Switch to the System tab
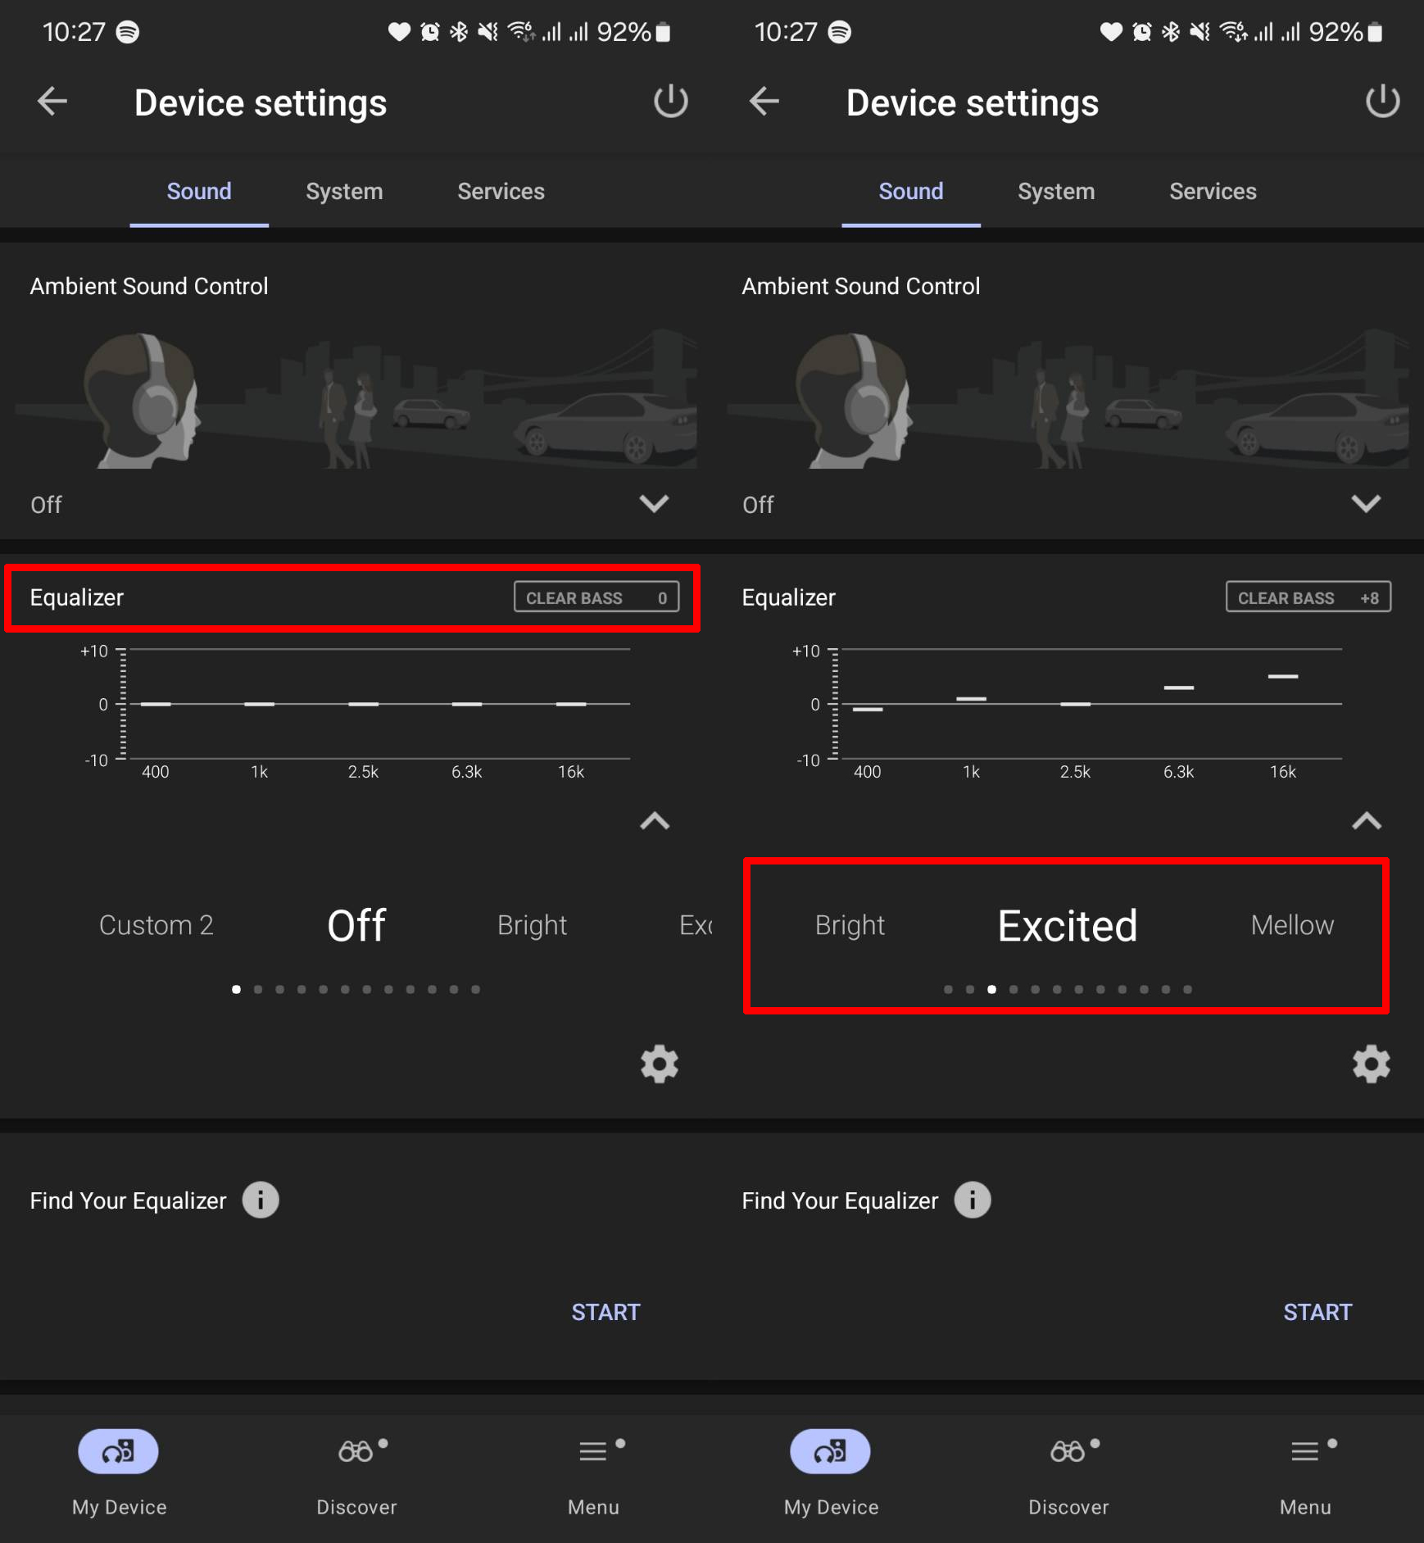Viewport: 1424px width, 1543px height. tap(344, 191)
